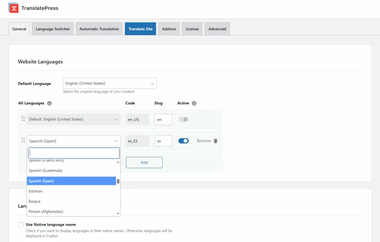Image resolution: width=380 pixels, height=242 pixels.
Task: Switch to the Language Switcher tab
Action: 53,29
